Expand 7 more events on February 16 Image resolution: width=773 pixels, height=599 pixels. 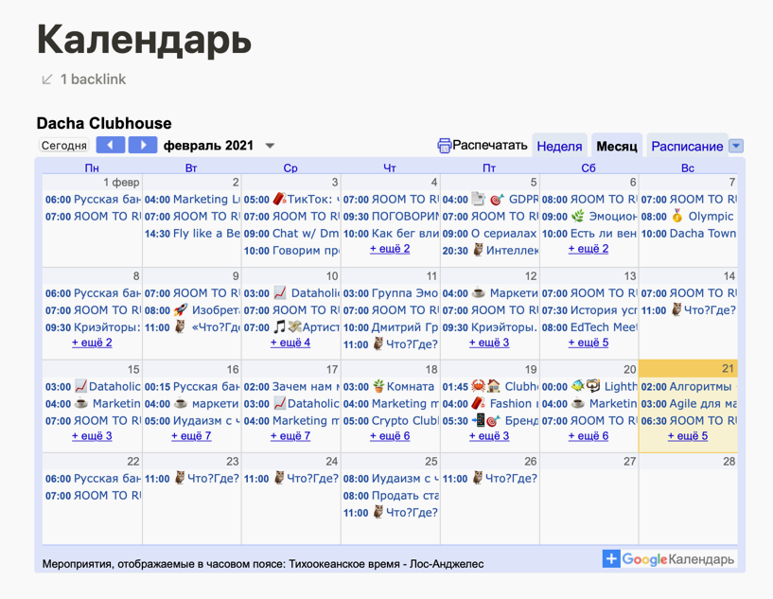click(191, 436)
